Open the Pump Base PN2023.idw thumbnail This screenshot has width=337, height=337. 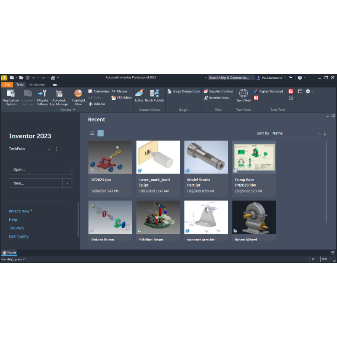(x=254, y=157)
